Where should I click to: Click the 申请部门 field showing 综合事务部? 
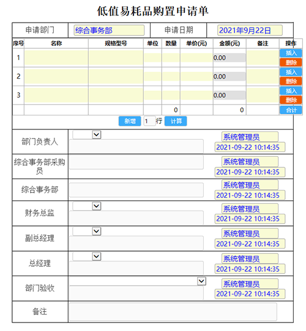(109, 31)
